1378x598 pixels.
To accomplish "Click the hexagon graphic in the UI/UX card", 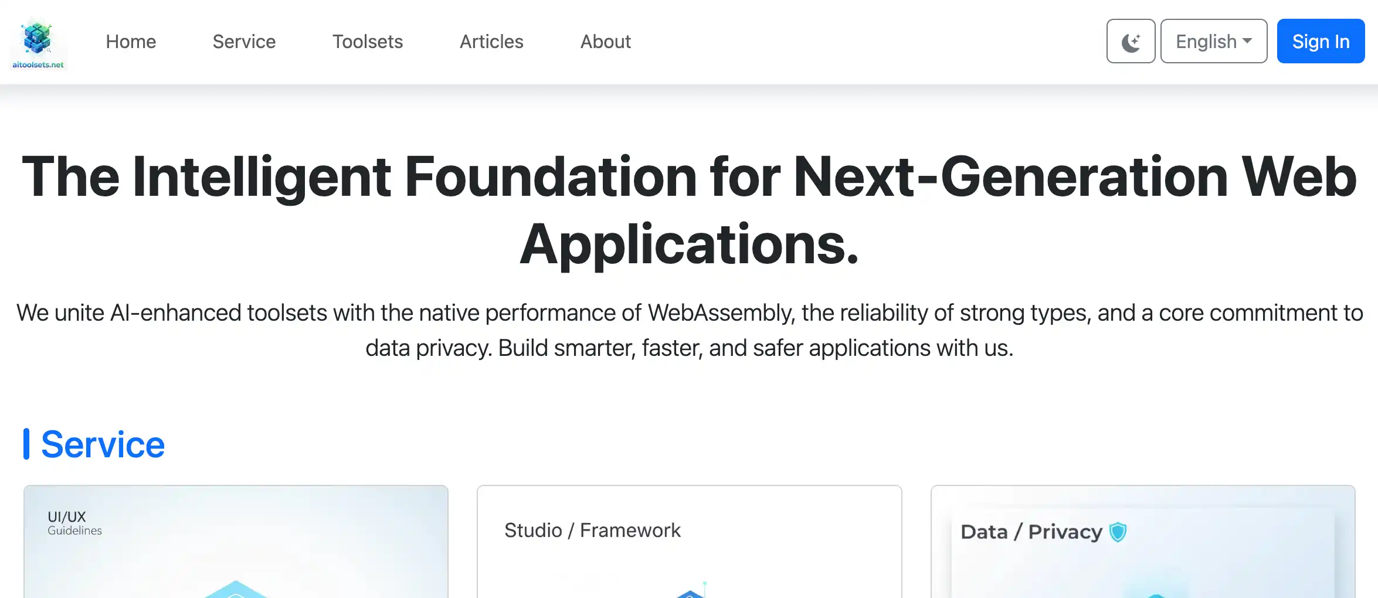I will coord(236,590).
